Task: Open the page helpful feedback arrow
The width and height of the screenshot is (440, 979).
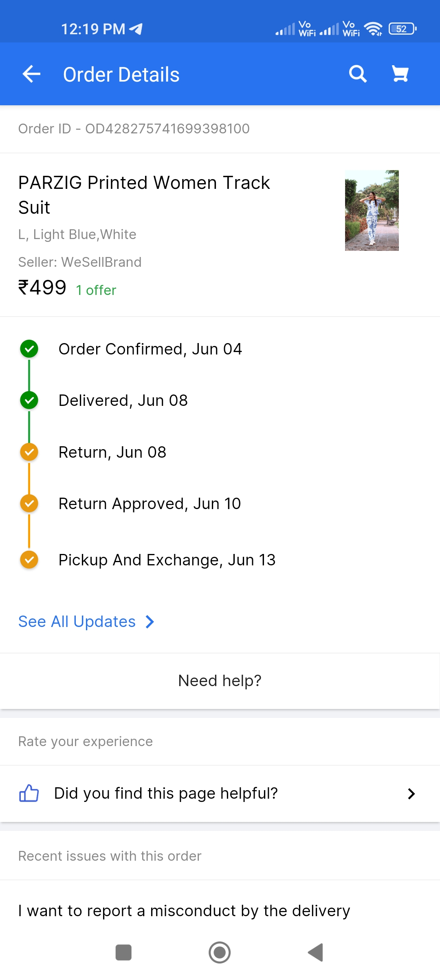Action: coord(411,793)
